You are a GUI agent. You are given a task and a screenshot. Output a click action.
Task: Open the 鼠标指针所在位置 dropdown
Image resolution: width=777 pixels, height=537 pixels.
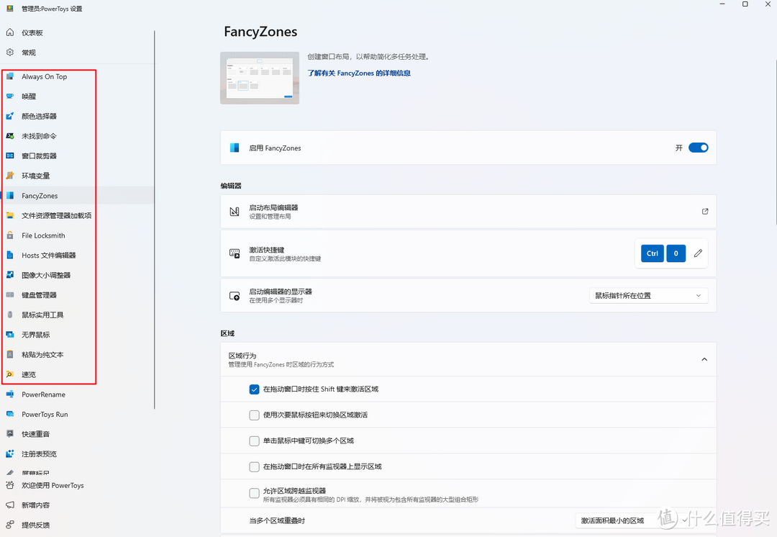648,296
